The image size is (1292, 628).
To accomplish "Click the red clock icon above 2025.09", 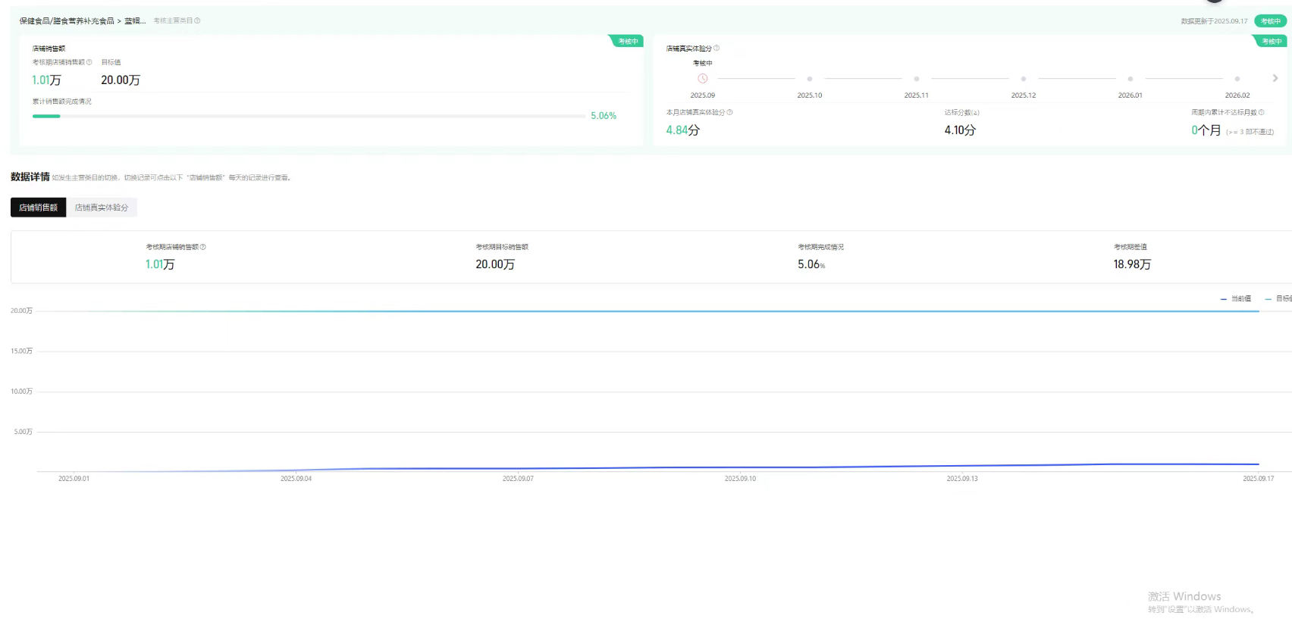I will 703,79.
